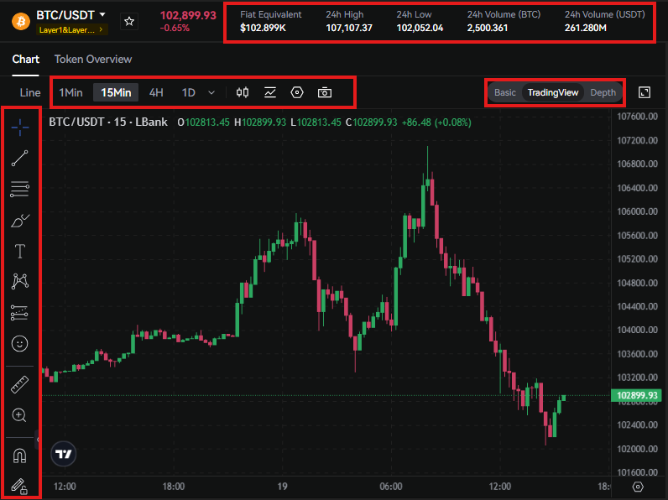Activate the zoom in tool

click(19, 415)
